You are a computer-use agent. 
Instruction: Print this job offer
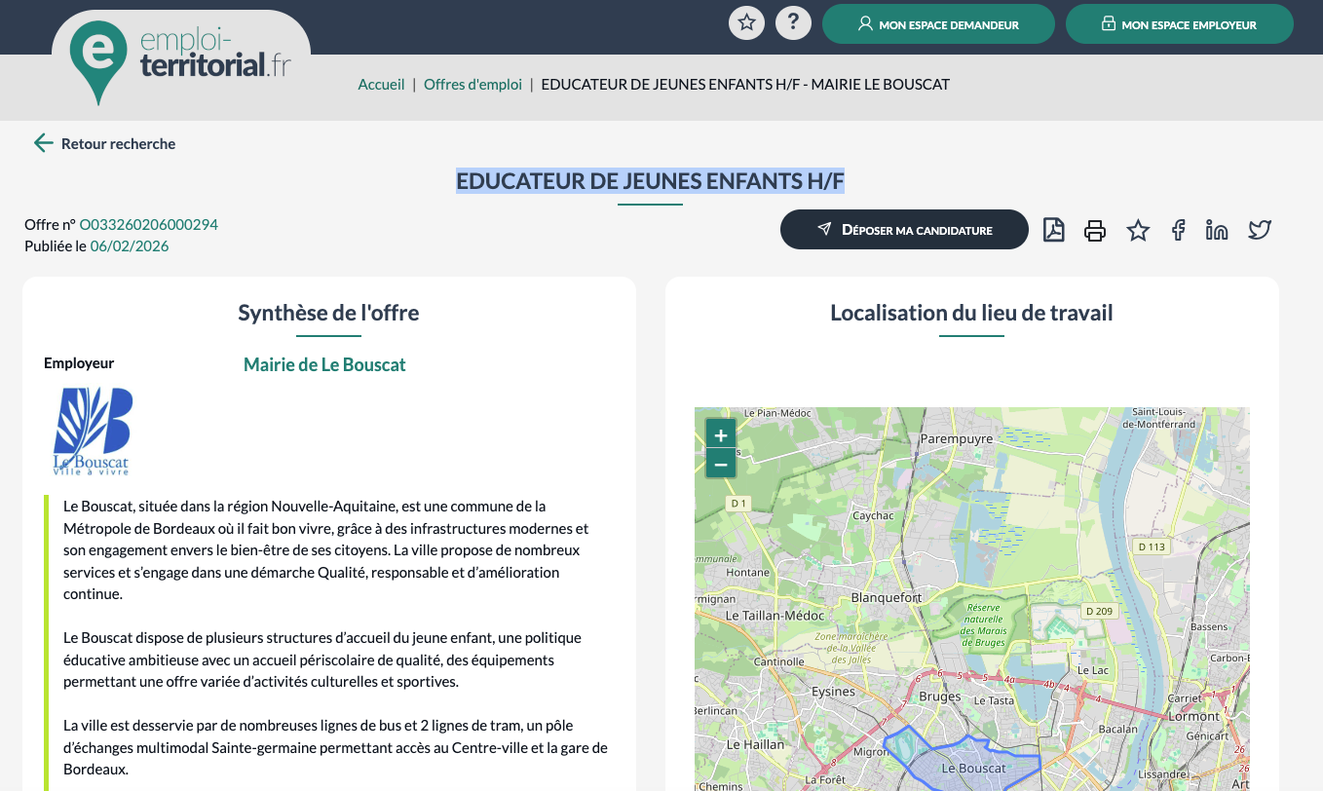pyautogui.click(x=1095, y=230)
